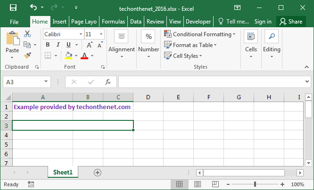The image size is (314, 190).
Task: Select the Format Painter brush icon
Action: click(27, 55)
